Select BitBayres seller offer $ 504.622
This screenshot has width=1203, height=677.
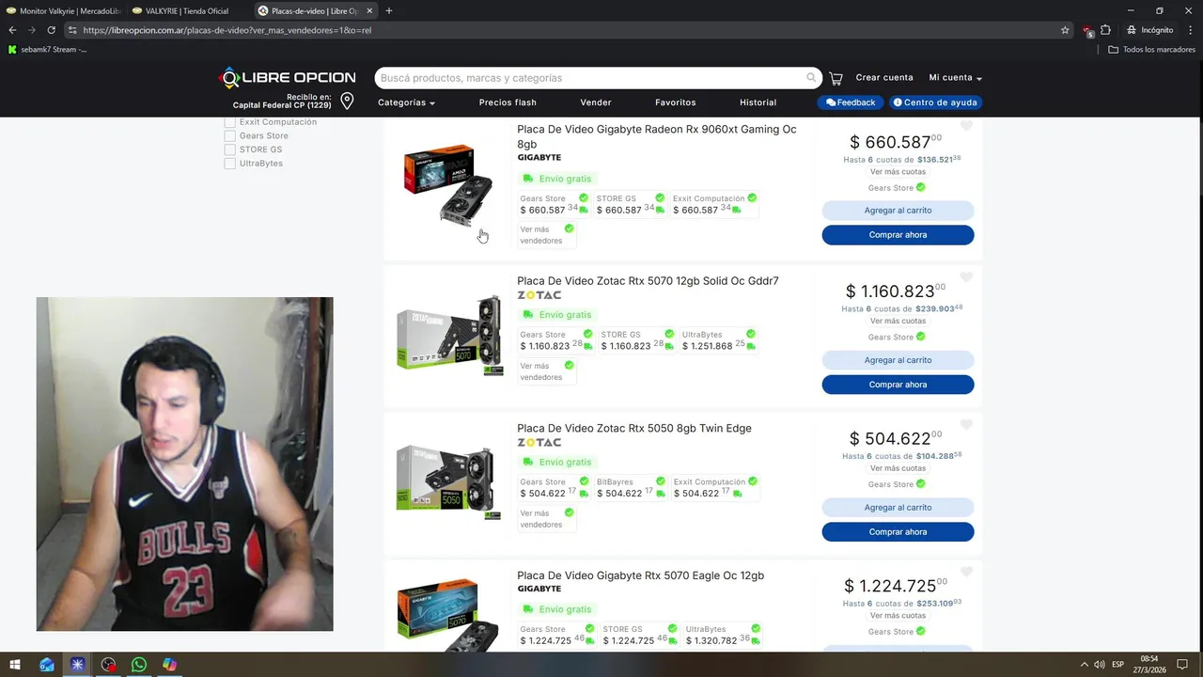coord(631,487)
